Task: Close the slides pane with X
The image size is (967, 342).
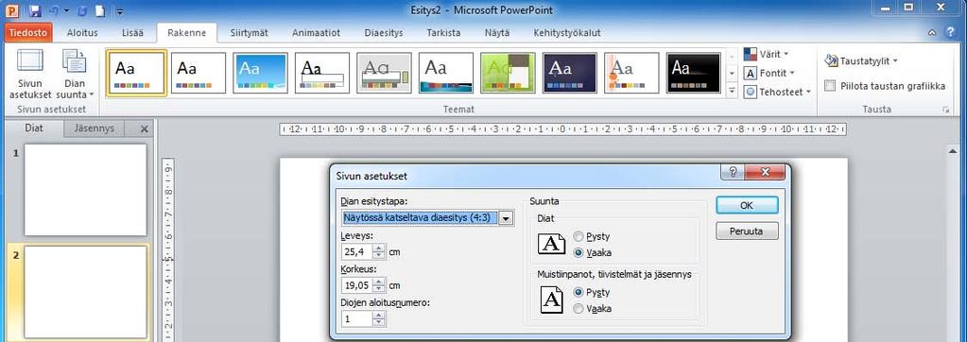Action: pos(145,128)
